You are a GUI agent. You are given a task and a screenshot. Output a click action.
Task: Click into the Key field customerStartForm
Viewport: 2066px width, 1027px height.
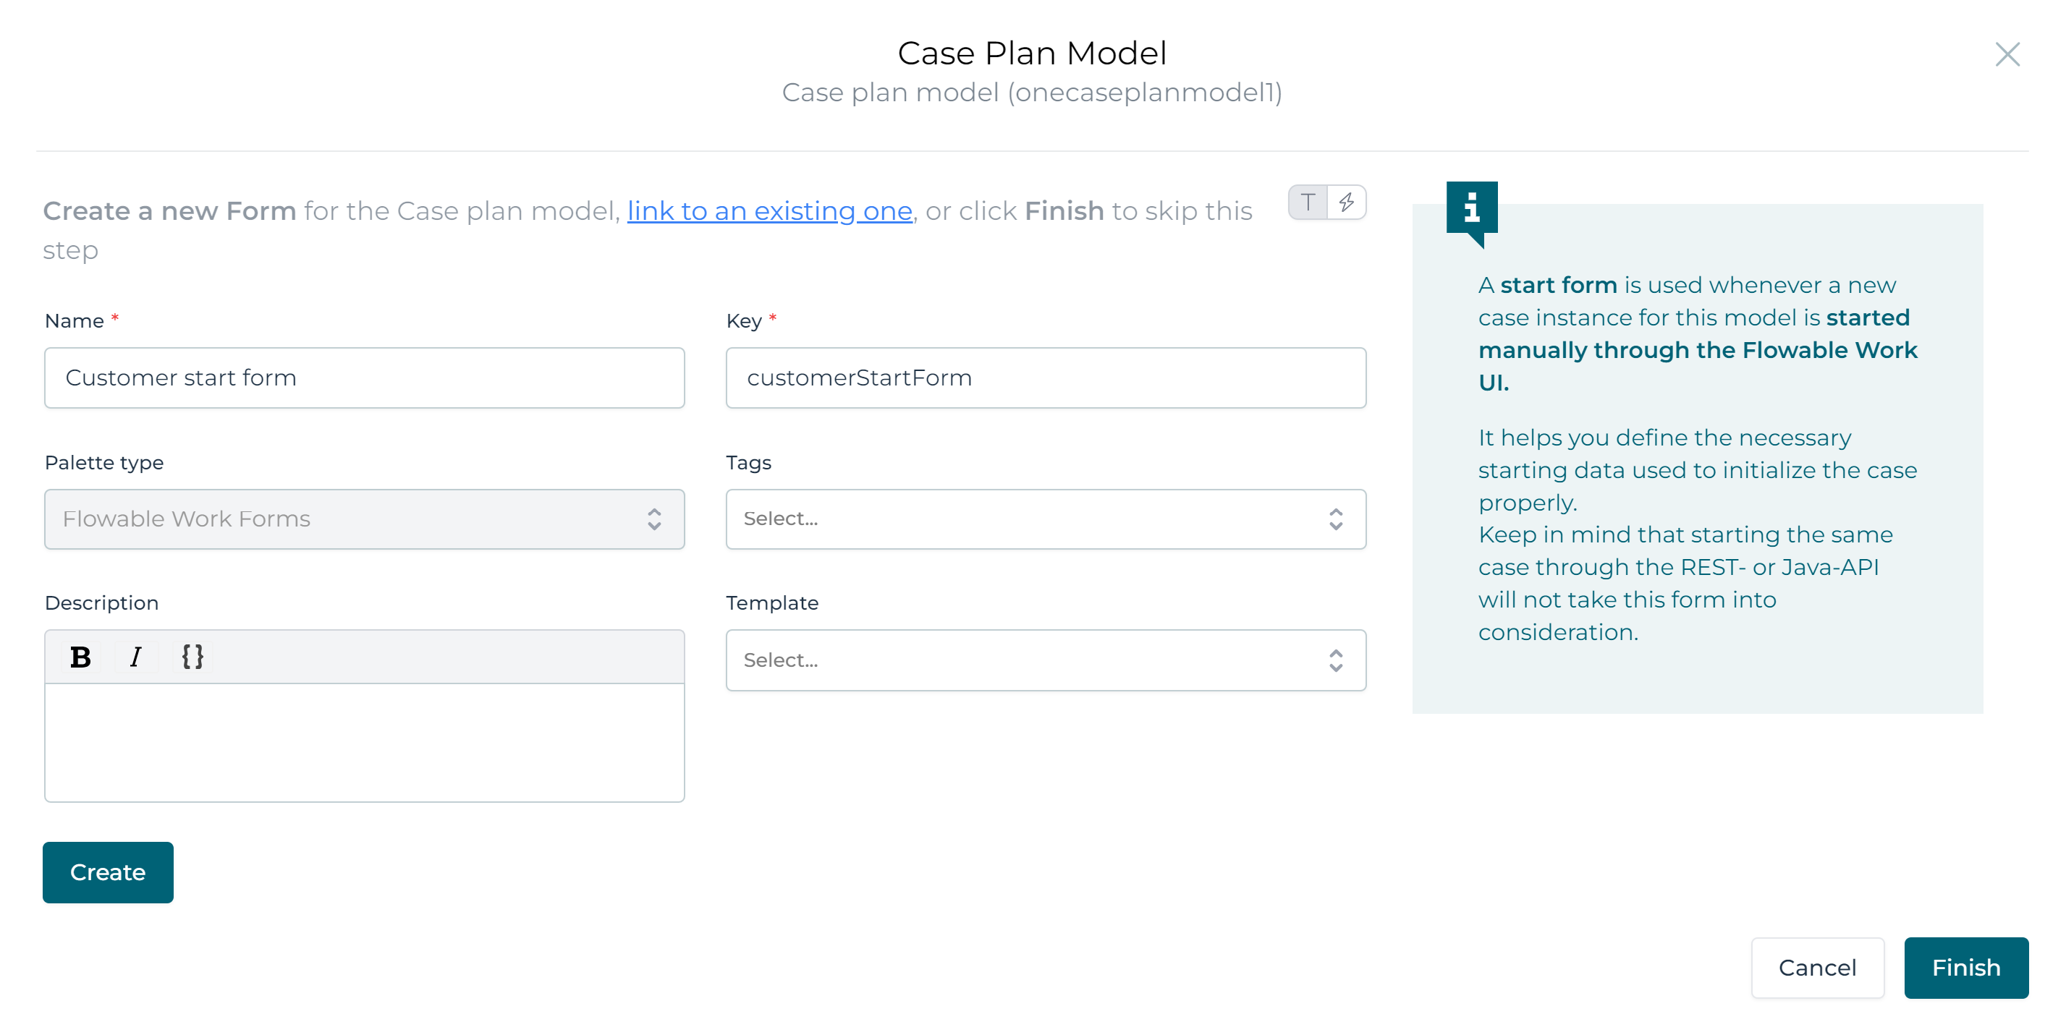(1044, 378)
